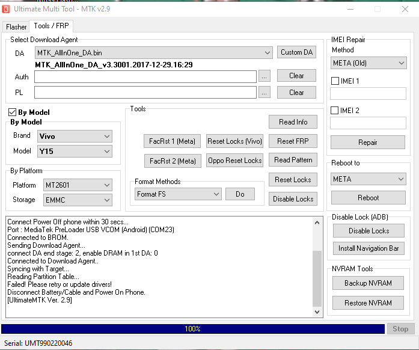Image resolution: width=419 pixels, height=350 pixels.
Task: Click the MTK_AllInOne_DA_v3.3001 version text
Action: (x=114, y=65)
